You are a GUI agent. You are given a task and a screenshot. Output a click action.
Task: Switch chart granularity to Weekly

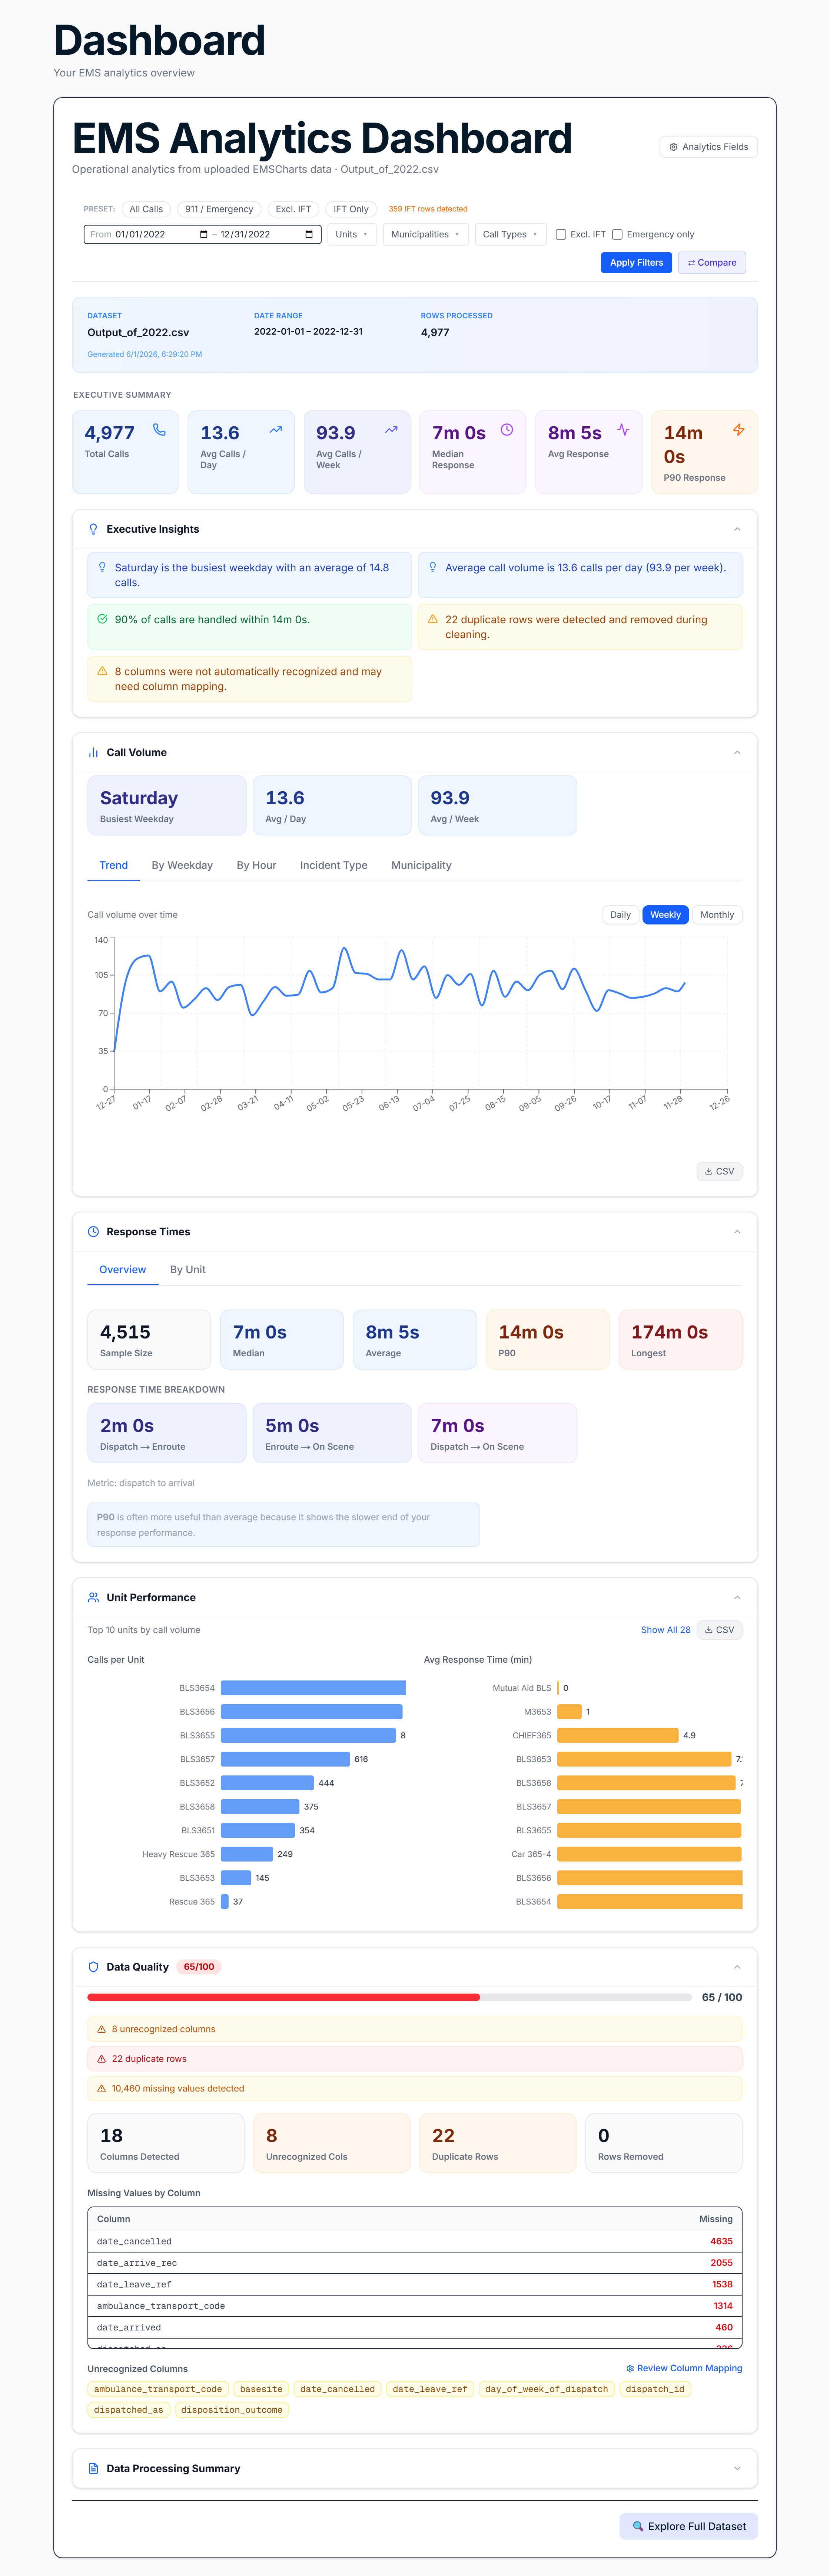click(x=665, y=915)
